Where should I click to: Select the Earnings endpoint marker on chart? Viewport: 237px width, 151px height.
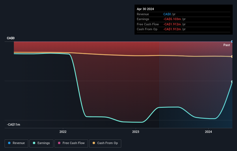coord(232,82)
